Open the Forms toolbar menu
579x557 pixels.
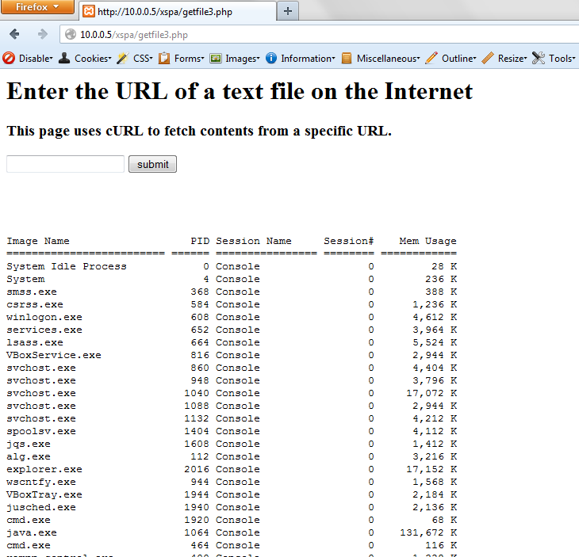coord(188,59)
